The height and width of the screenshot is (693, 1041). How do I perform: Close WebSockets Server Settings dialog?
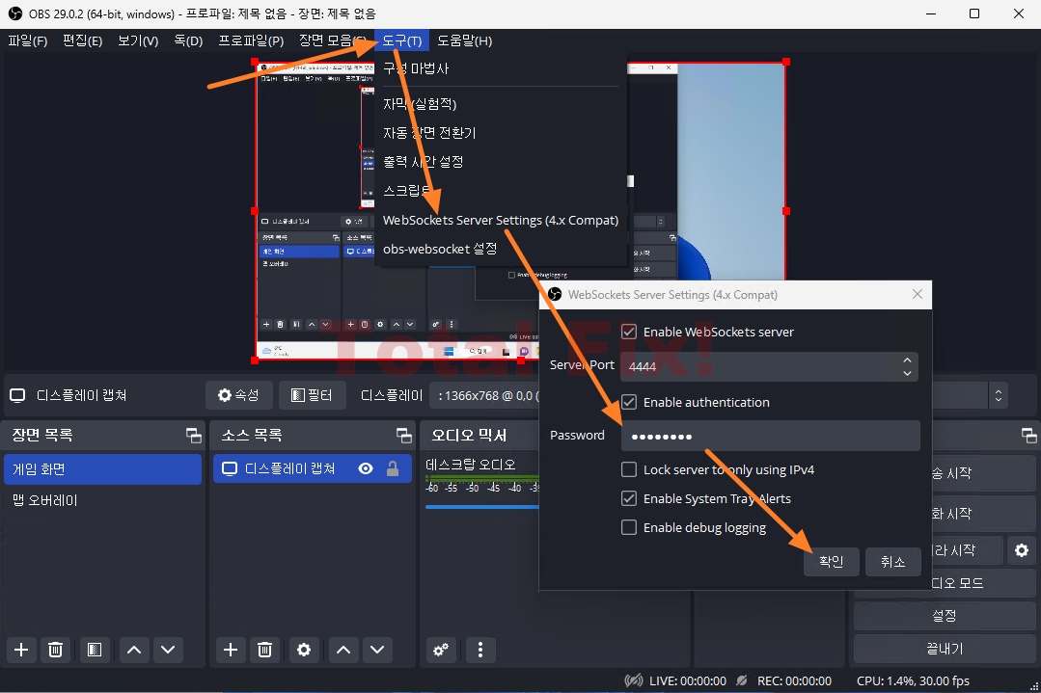[917, 294]
